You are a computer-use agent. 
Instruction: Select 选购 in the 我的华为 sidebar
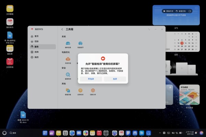43,52
